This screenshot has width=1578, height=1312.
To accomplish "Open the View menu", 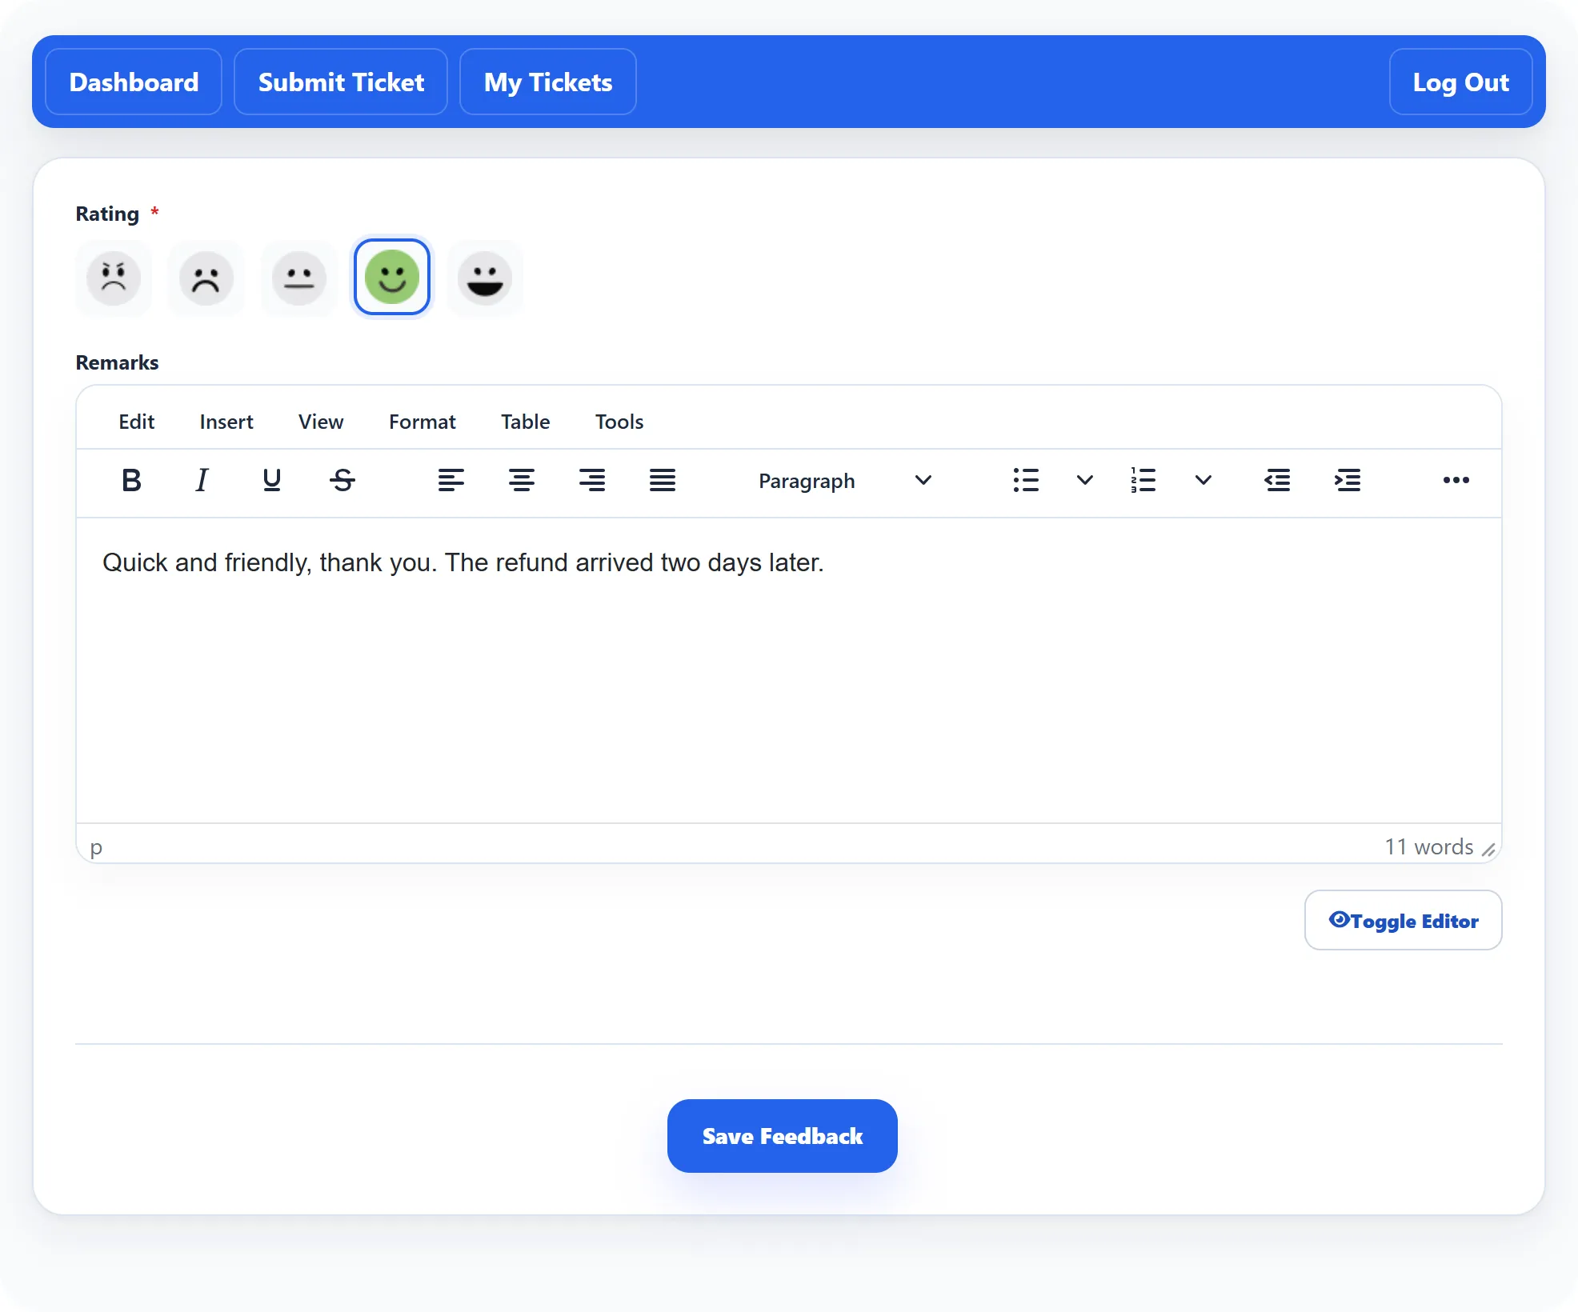I will pyautogui.click(x=321, y=422).
